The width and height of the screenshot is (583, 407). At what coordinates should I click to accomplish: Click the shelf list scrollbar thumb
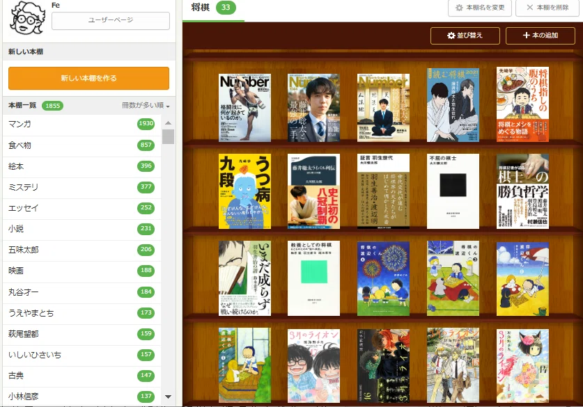coord(168,136)
